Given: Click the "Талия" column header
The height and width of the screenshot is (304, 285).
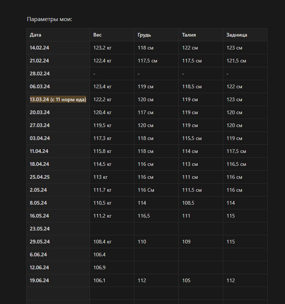Looking at the screenshot, I should pyautogui.click(x=189, y=35).
